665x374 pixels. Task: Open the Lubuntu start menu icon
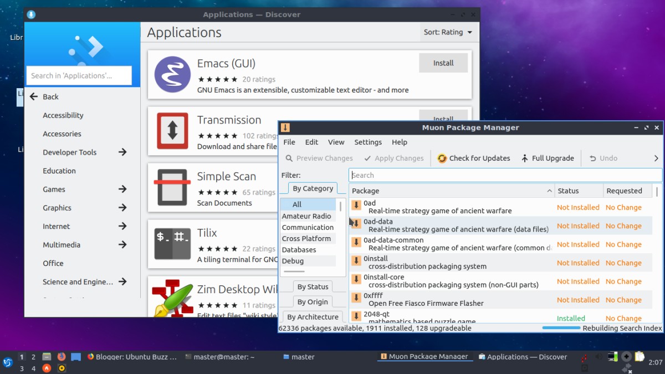tap(8, 362)
